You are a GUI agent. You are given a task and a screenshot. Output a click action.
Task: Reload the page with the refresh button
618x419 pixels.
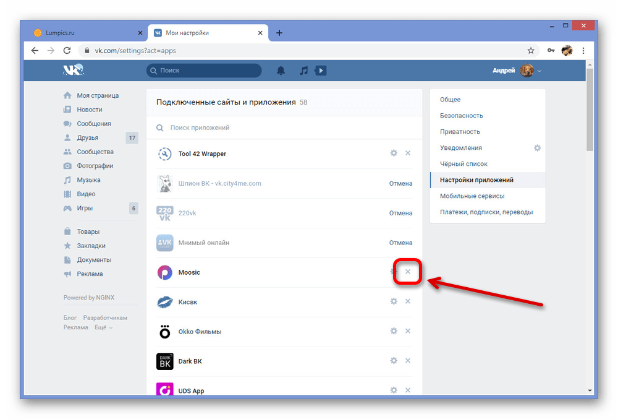[x=67, y=51]
